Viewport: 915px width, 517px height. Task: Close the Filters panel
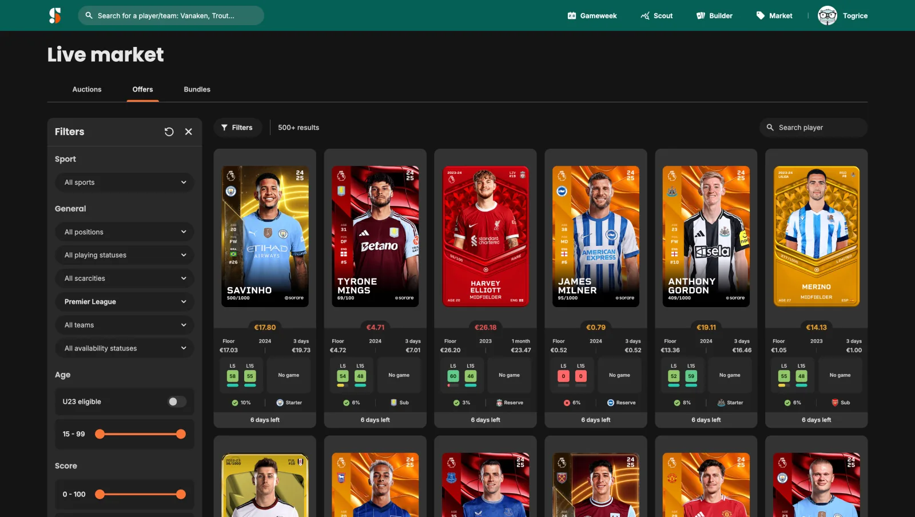pos(189,132)
